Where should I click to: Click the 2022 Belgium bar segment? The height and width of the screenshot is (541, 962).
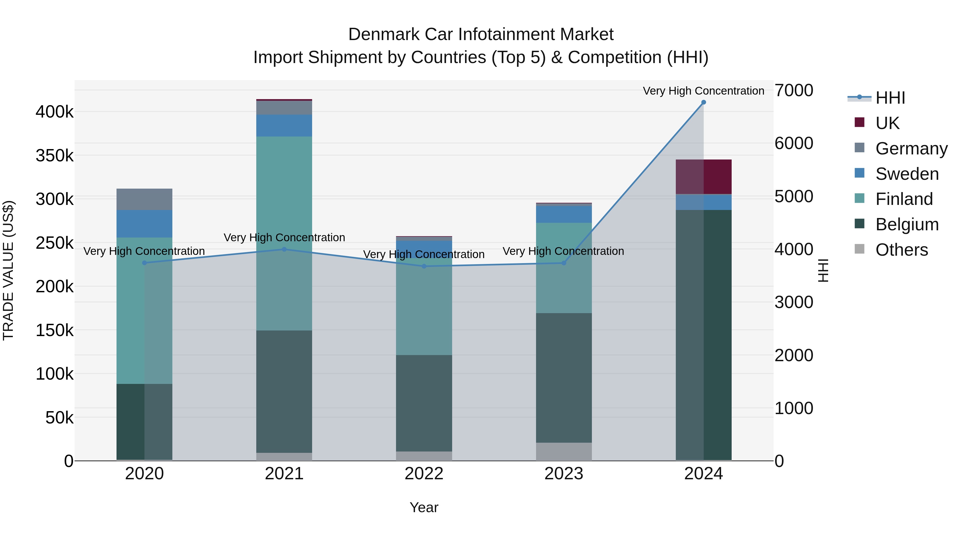424,404
